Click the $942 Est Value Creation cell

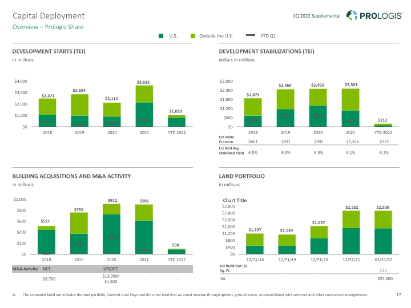pos(319,141)
